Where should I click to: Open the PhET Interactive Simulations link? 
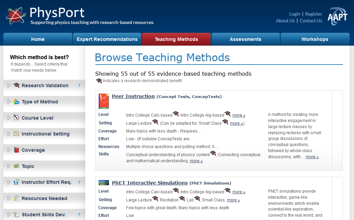[149, 183]
